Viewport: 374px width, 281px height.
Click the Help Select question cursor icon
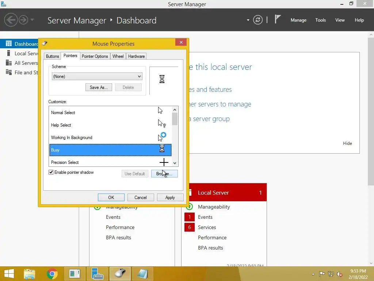[x=162, y=123]
